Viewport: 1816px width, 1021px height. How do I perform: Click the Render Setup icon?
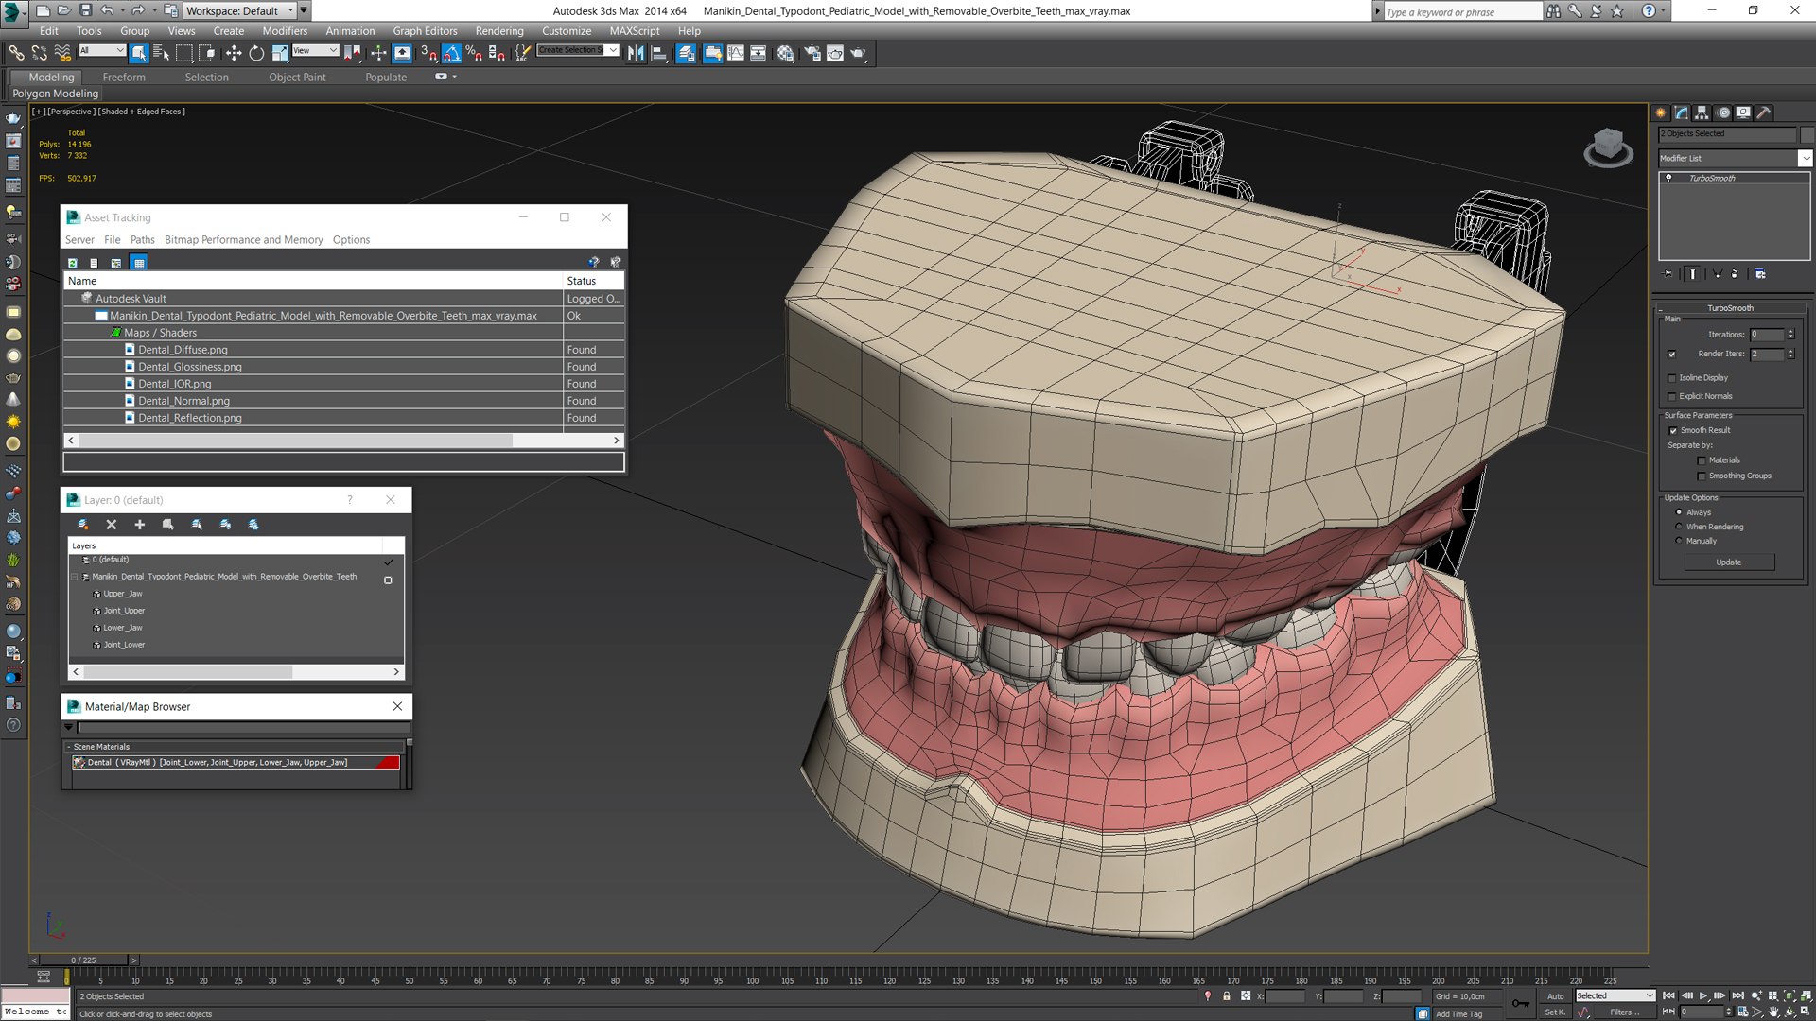click(x=812, y=54)
